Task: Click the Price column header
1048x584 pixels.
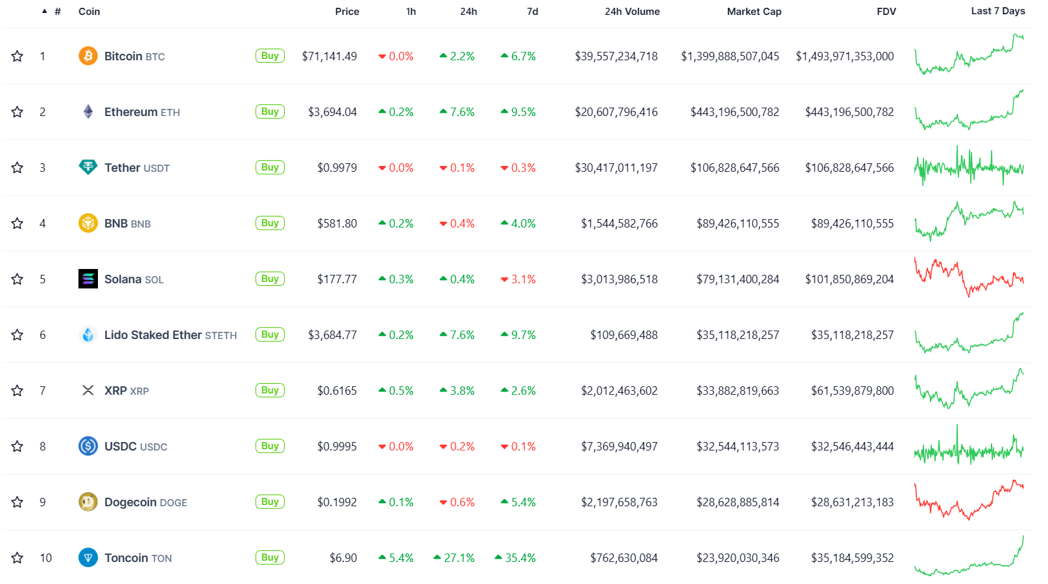Action: (347, 12)
